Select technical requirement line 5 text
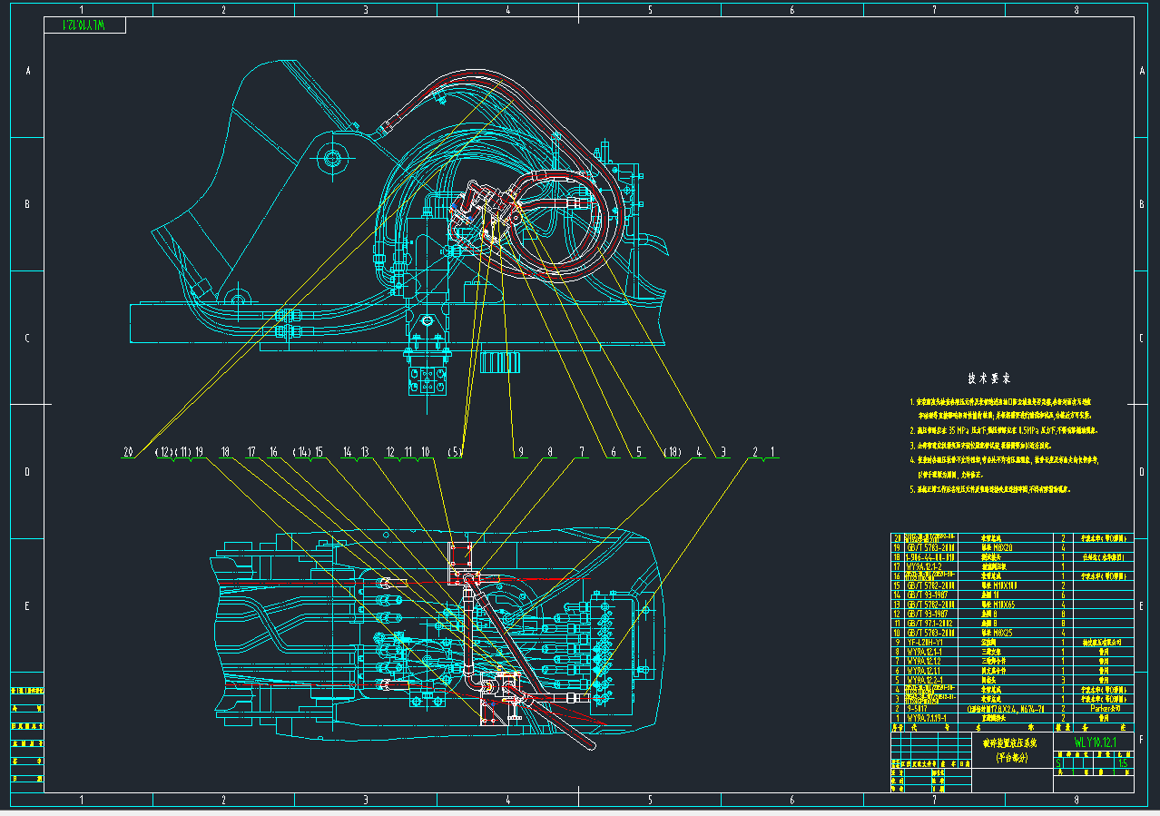Screen dimensions: 1160x816 tap(991, 488)
